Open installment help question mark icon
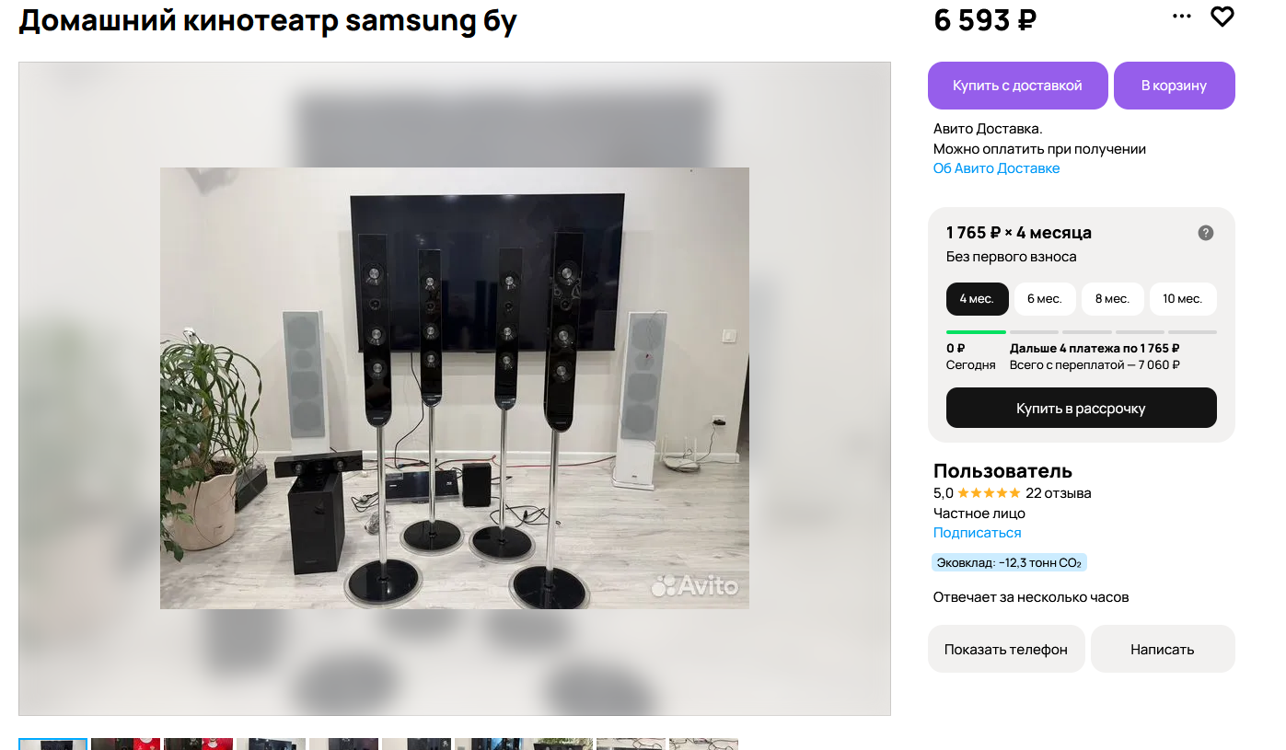This screenshot has height=750, width=1286. 1206,233
